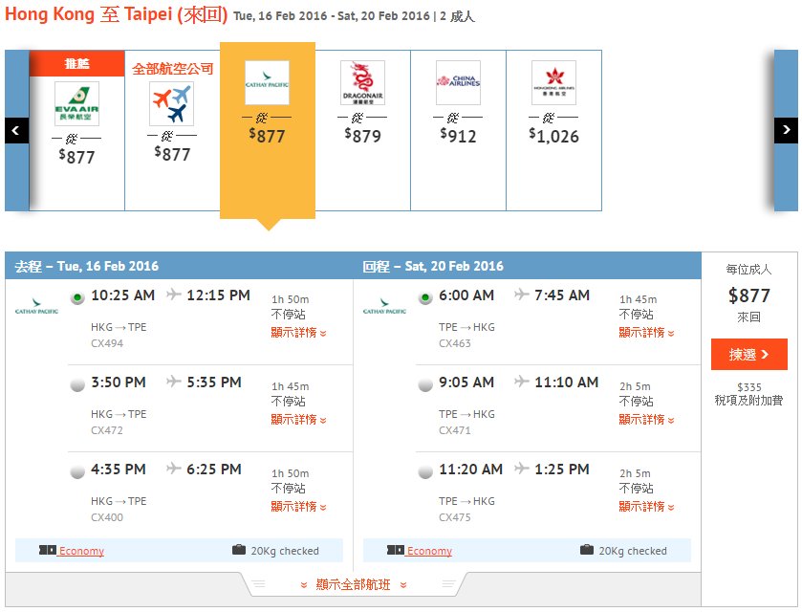Select the 4:35 PM outbound flight CX400
This screenshot has height=612, width=802.
(x=77, y=471)
